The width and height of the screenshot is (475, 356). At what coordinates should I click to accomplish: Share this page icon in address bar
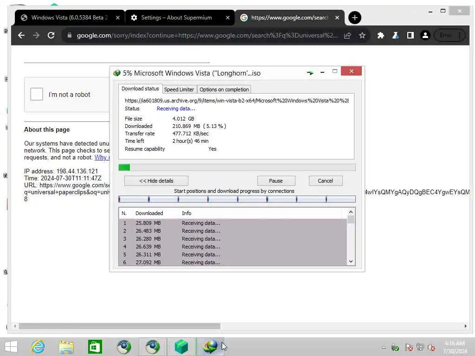tap(347, 35)
